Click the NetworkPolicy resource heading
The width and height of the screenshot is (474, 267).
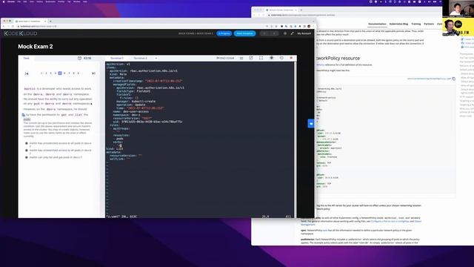(338, 58)
